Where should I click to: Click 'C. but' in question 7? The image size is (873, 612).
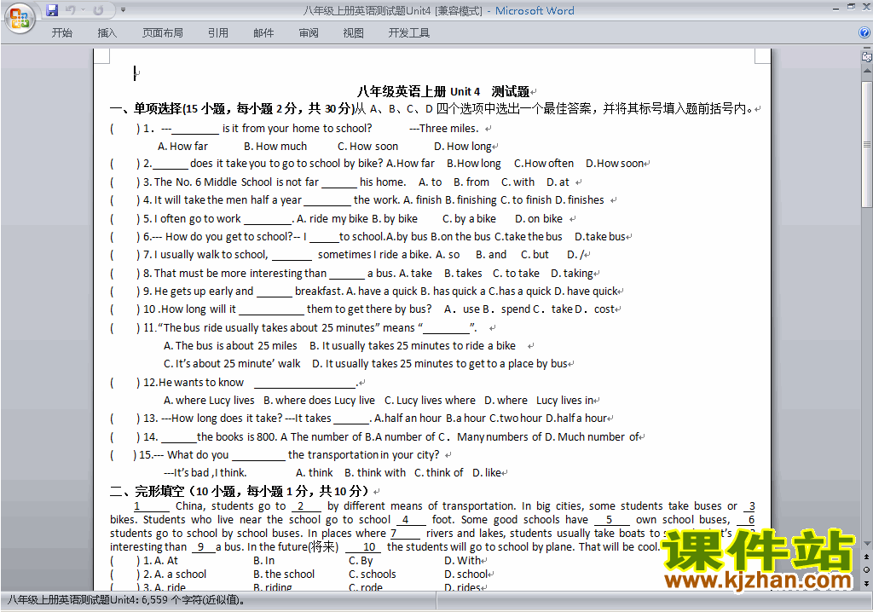[535, 254]
